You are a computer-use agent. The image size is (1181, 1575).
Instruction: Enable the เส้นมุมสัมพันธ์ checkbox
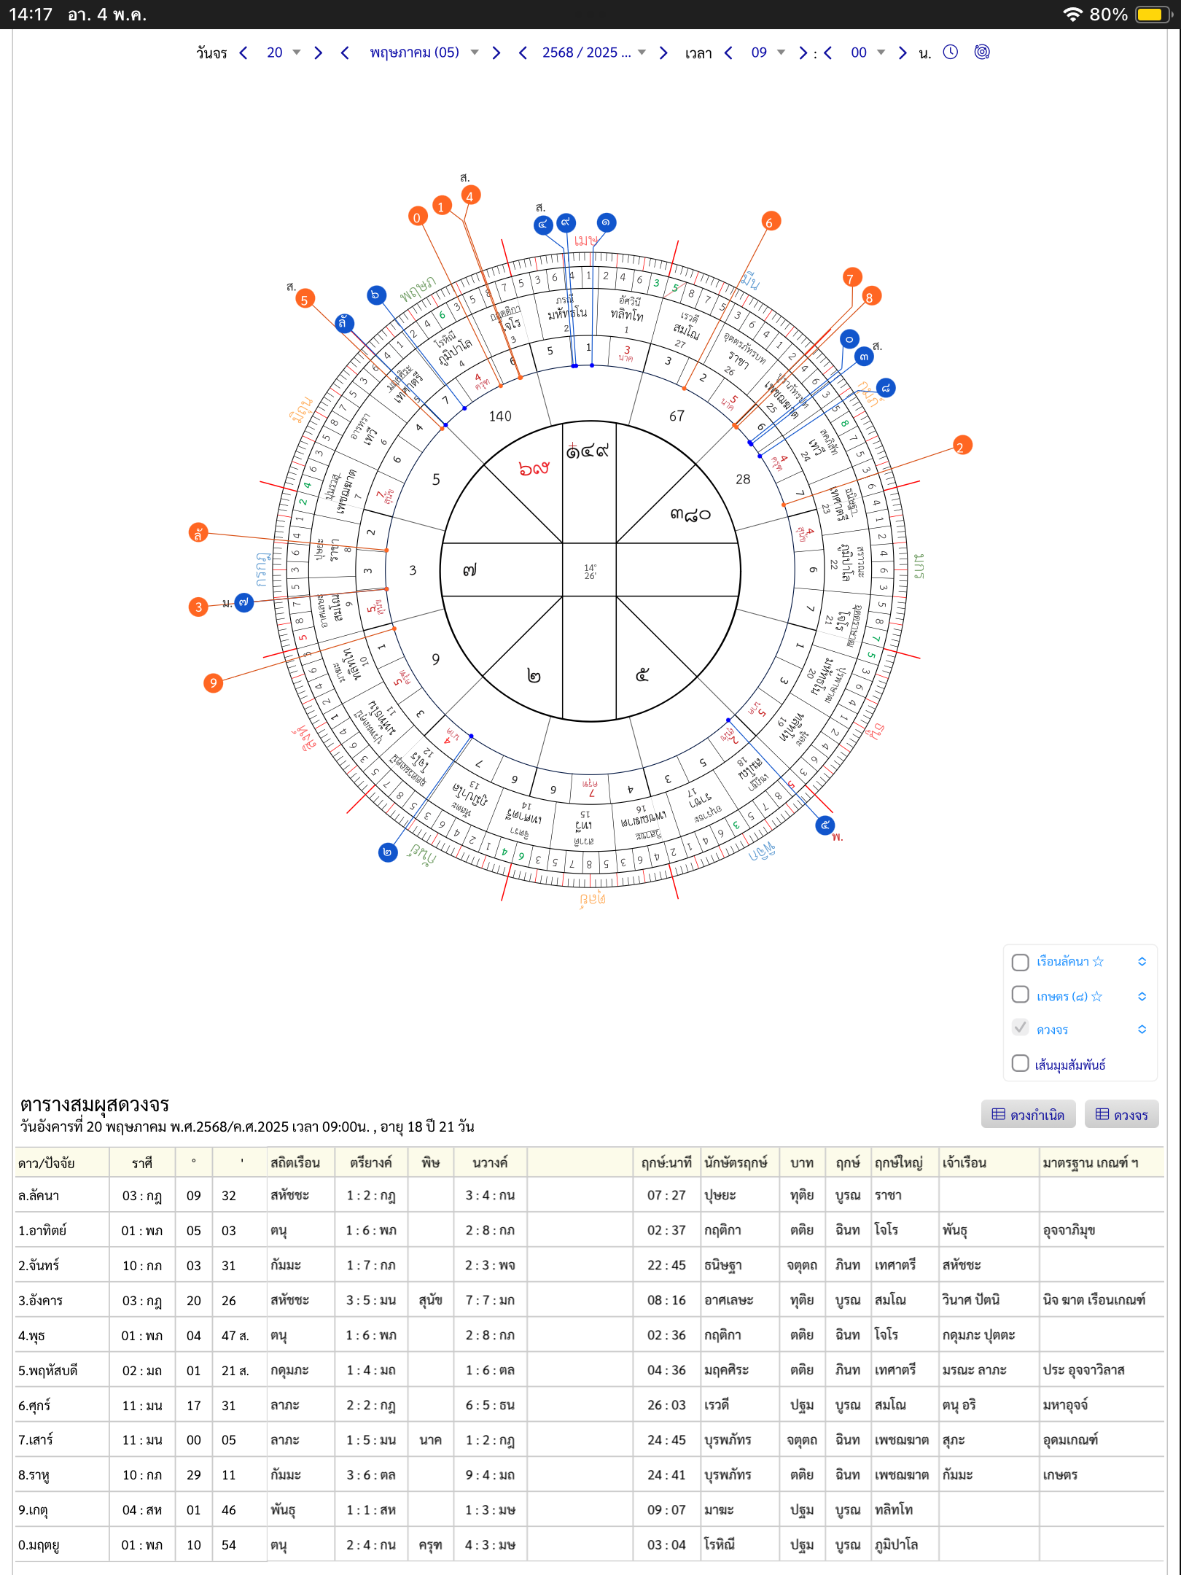click(1021, 1063)
